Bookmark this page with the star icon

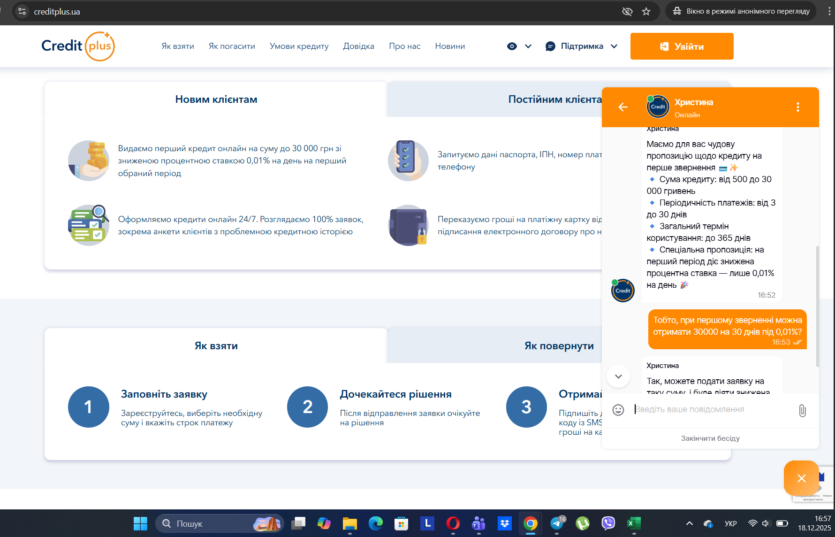point(646,11)
